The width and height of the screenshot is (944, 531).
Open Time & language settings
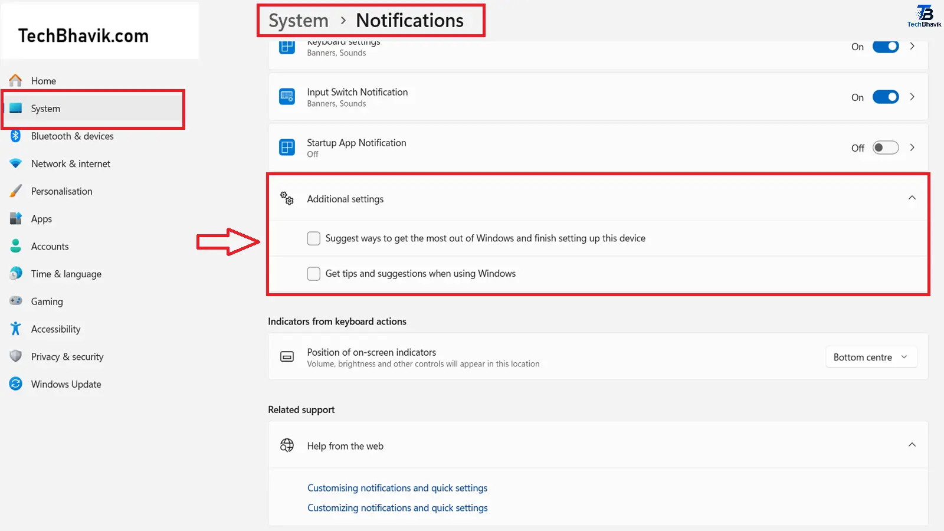point(66,274)
